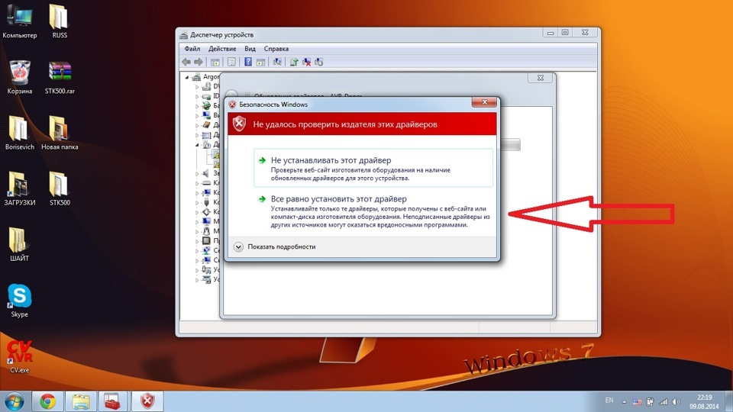Collapse the Argon computer root node
Screen dimensions: 733x412
click(187, 77)
